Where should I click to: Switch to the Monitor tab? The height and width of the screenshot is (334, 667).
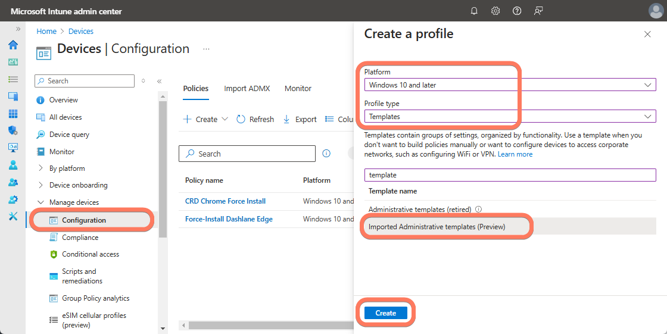pyautogui.click(x=298, y=88)
